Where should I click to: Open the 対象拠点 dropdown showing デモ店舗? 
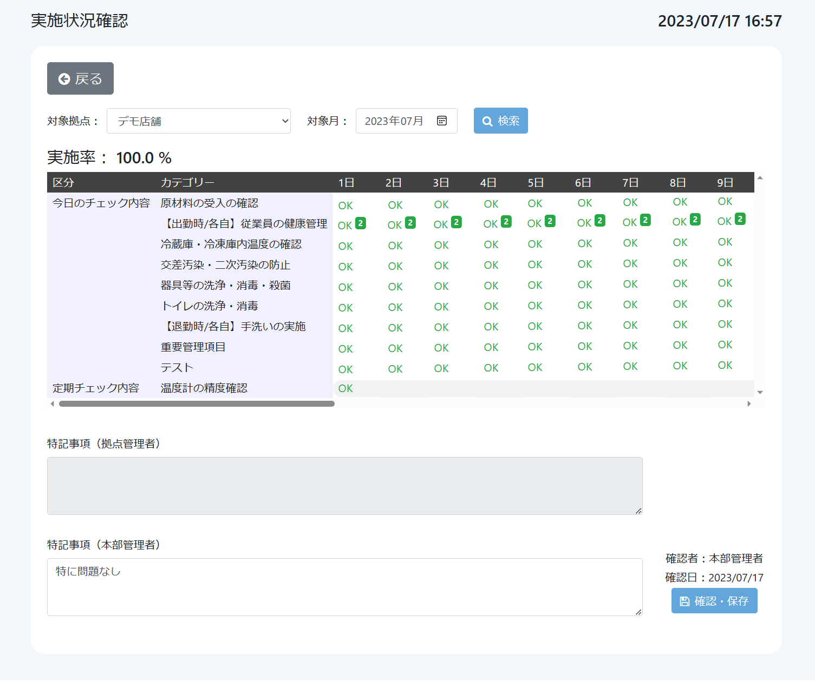[199, 121]
